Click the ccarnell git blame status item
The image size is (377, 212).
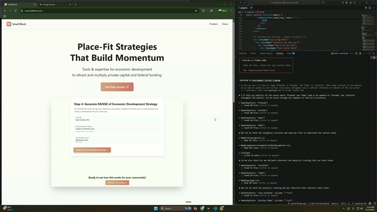[x=297, y=203]
